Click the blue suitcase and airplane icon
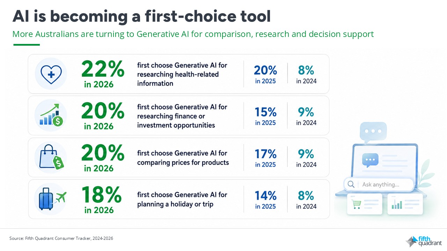This screenshot has height=251, width=447. coord(52,199)
